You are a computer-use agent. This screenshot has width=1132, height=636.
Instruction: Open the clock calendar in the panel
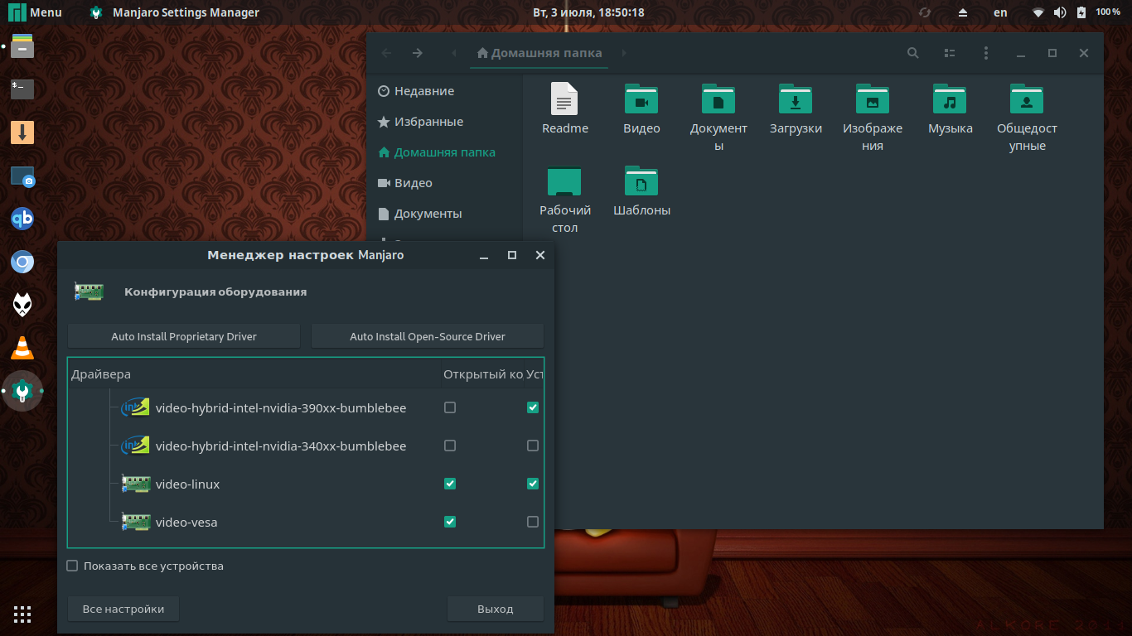click(x=590, y=12)
